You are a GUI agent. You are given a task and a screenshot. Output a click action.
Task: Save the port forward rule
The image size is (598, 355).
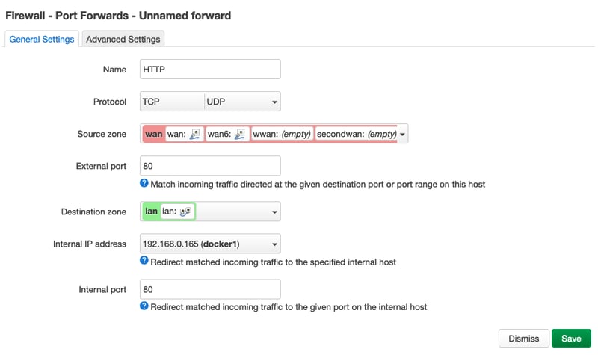[x=571, y=339]
